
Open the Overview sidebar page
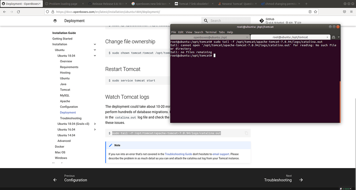click(66, 61)
